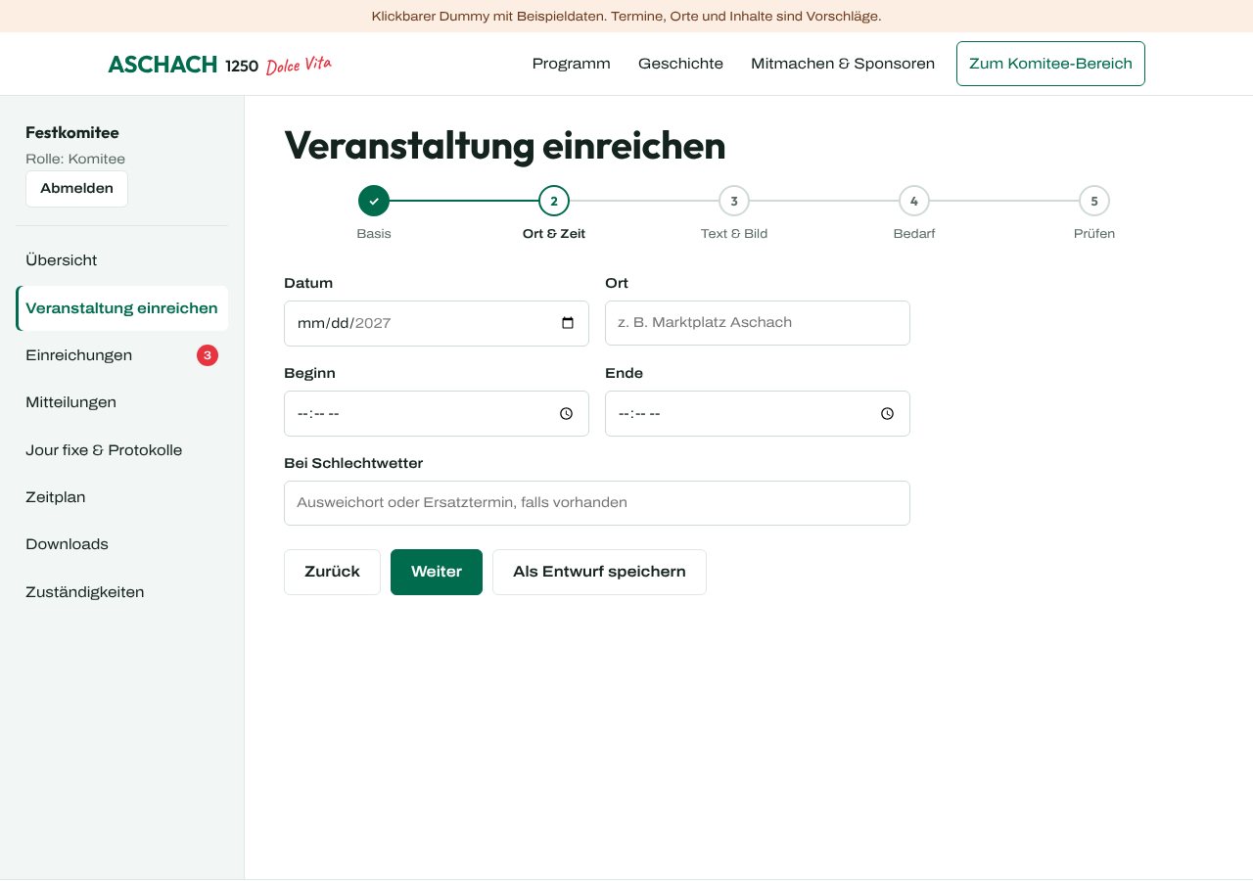Open Downloads in the sidebar
1253x881 pixels.
[122, 544]
